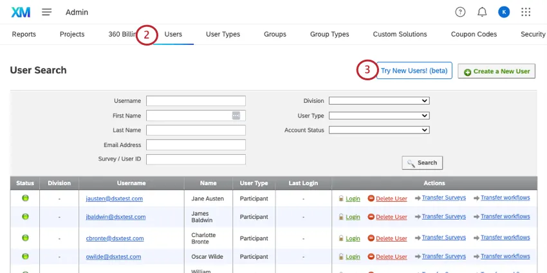The width and height of the screenshot is (547, 273).
Task: Click the autofill icon in First Name field
Action: tap(236, 116)
